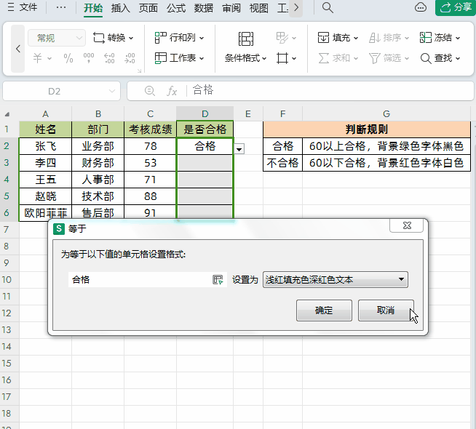Open the 工作表 dropdown
This screenshot has width=476, height=429.
coord(179,58)
